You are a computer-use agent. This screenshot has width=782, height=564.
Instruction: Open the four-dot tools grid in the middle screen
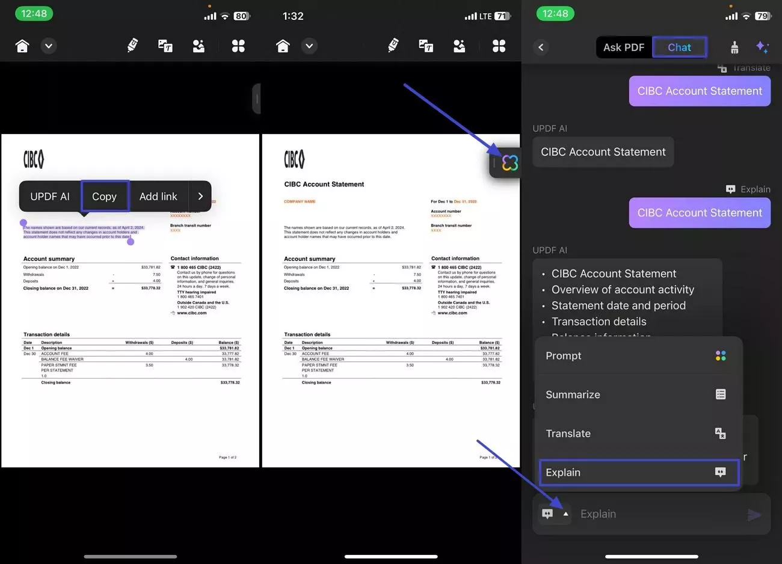[499, 46]
